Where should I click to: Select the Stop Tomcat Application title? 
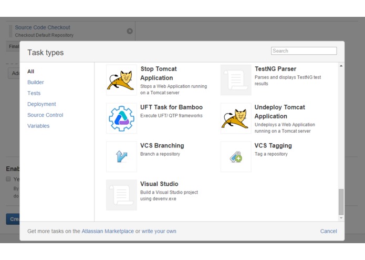[159, 73]
